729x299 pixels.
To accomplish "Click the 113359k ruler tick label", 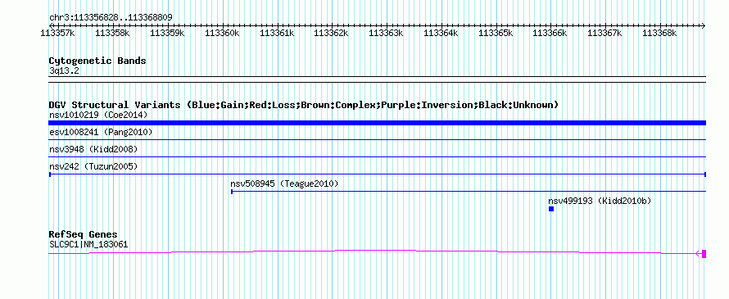I will (167, 33).
